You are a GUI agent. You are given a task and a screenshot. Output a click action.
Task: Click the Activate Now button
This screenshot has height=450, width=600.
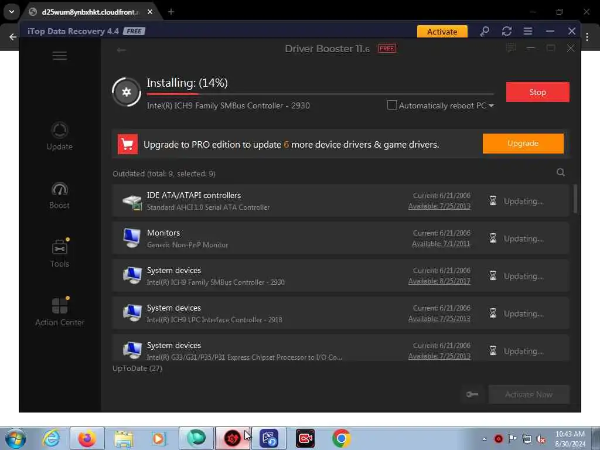click(x=529, y=394)
